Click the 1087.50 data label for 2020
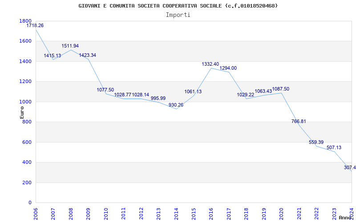The height and width of the screenshot is (222, 356). [x=281, y=89]
